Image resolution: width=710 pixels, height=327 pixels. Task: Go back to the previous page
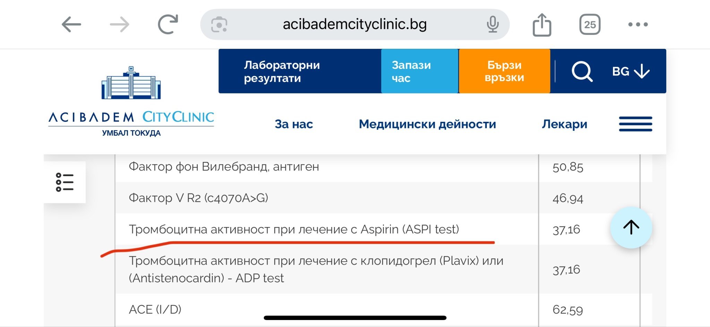pos(71,25)
